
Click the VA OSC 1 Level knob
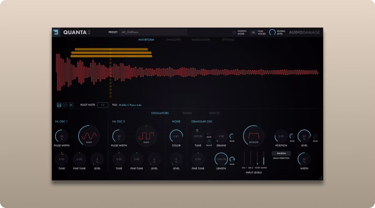pyautogui.click(x=97, y=159)
